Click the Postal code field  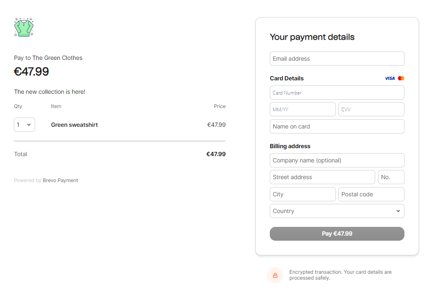click(371, 194)
